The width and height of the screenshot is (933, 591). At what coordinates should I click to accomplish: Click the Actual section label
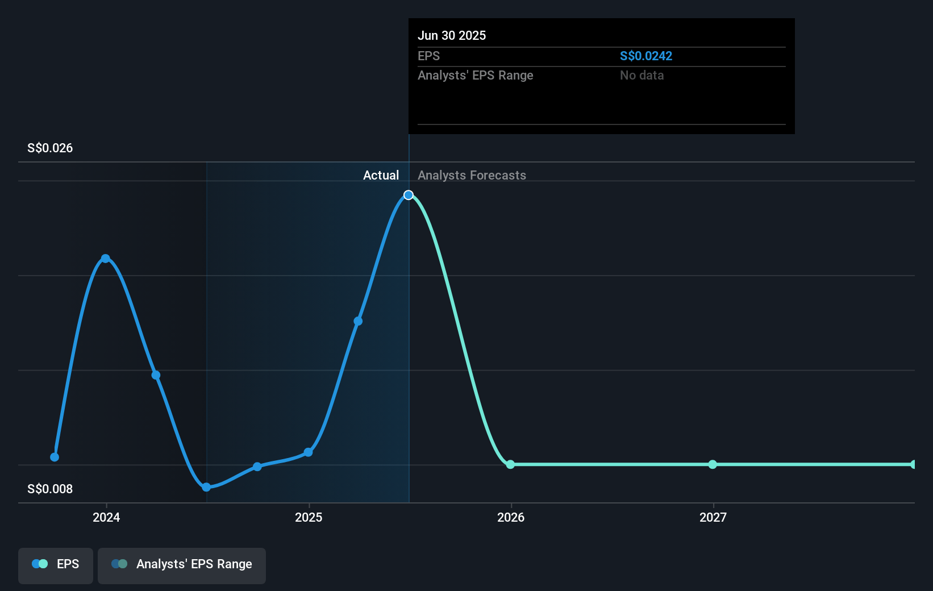point(381,175)
